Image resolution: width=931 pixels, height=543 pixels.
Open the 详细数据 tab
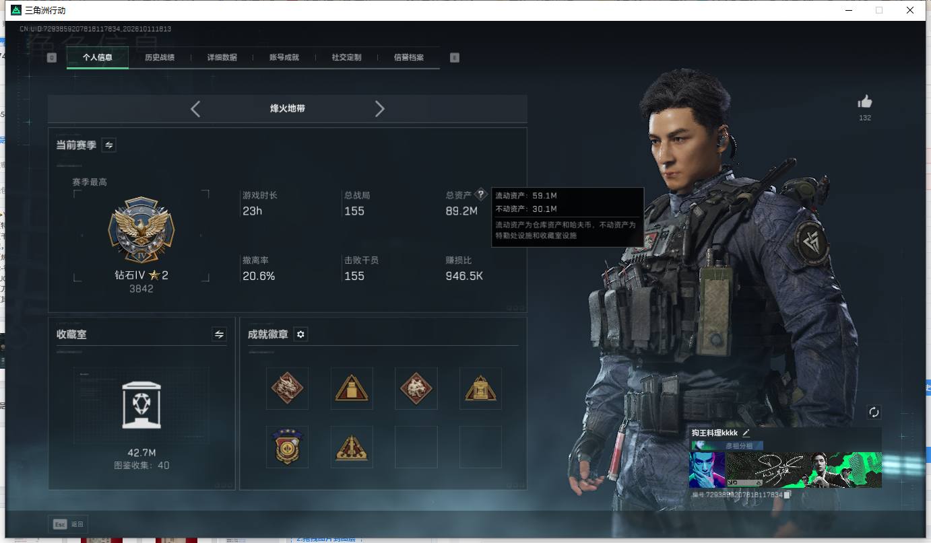click(x=222, y=57)
